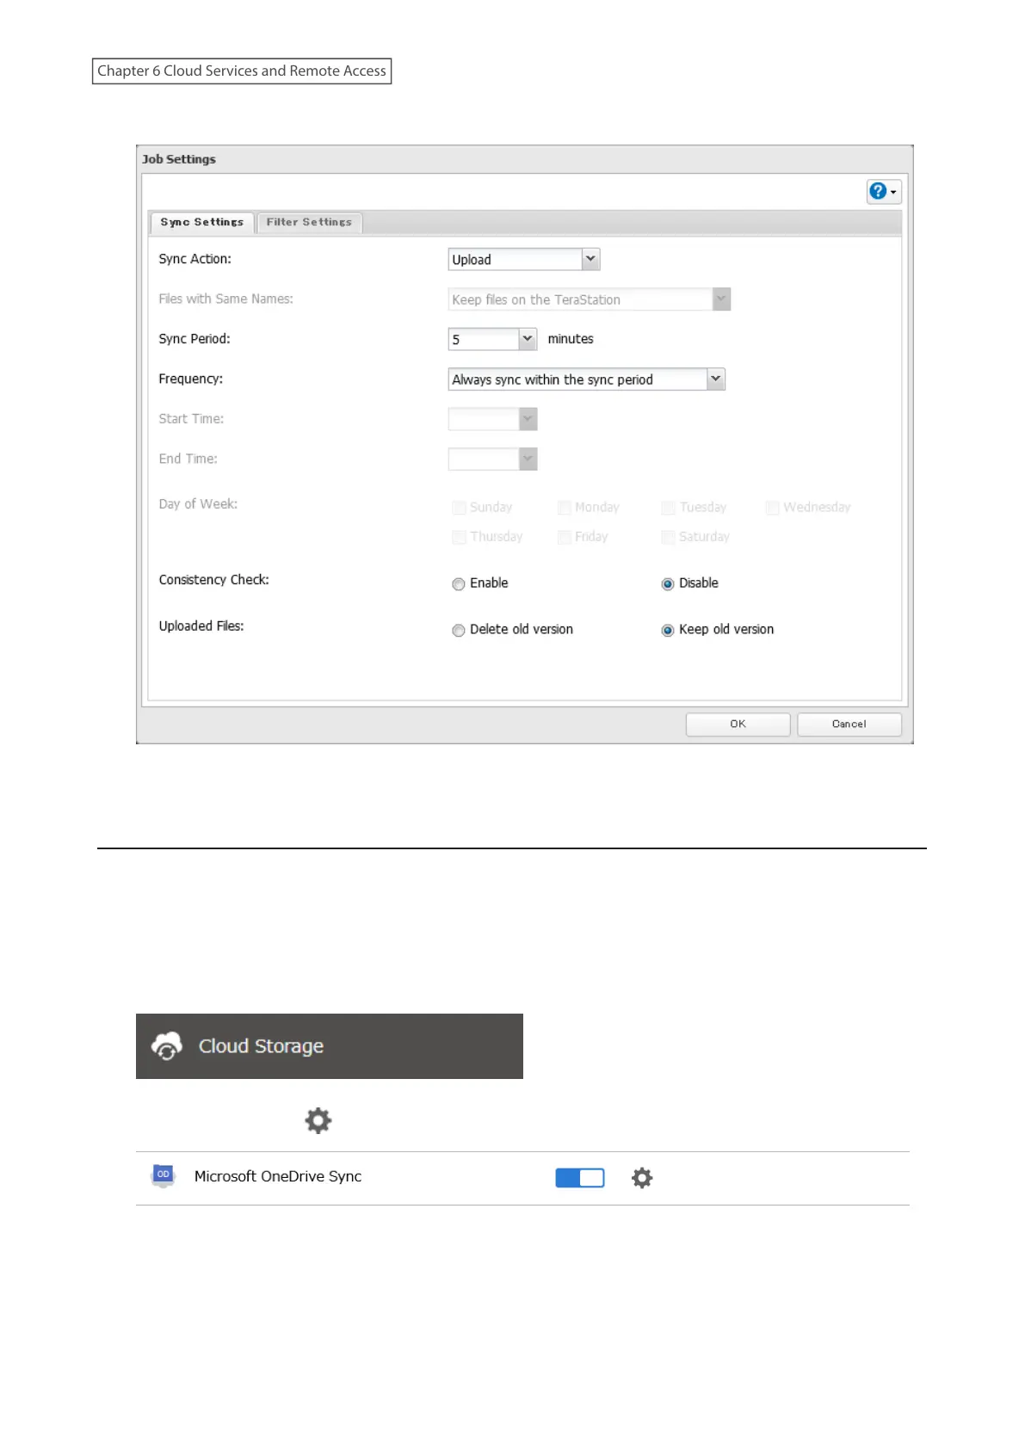Image resolution: width=1025 pixels, height=1449 pixels.
Task: Check the Thursday checkbox
Action: pos(459,537)
